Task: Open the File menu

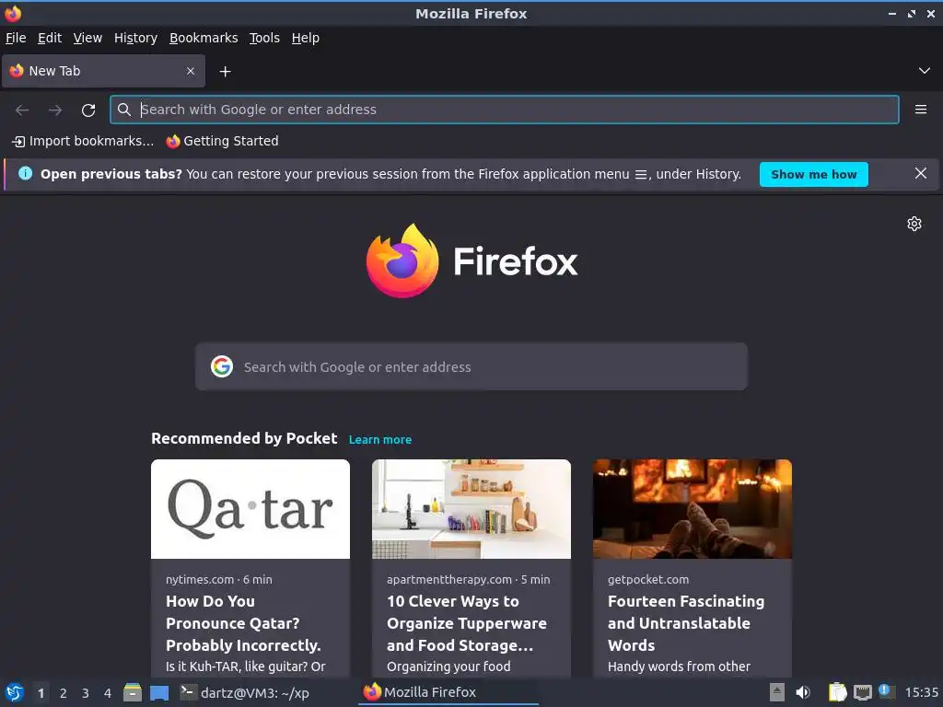Action: (x=16, y=38)
